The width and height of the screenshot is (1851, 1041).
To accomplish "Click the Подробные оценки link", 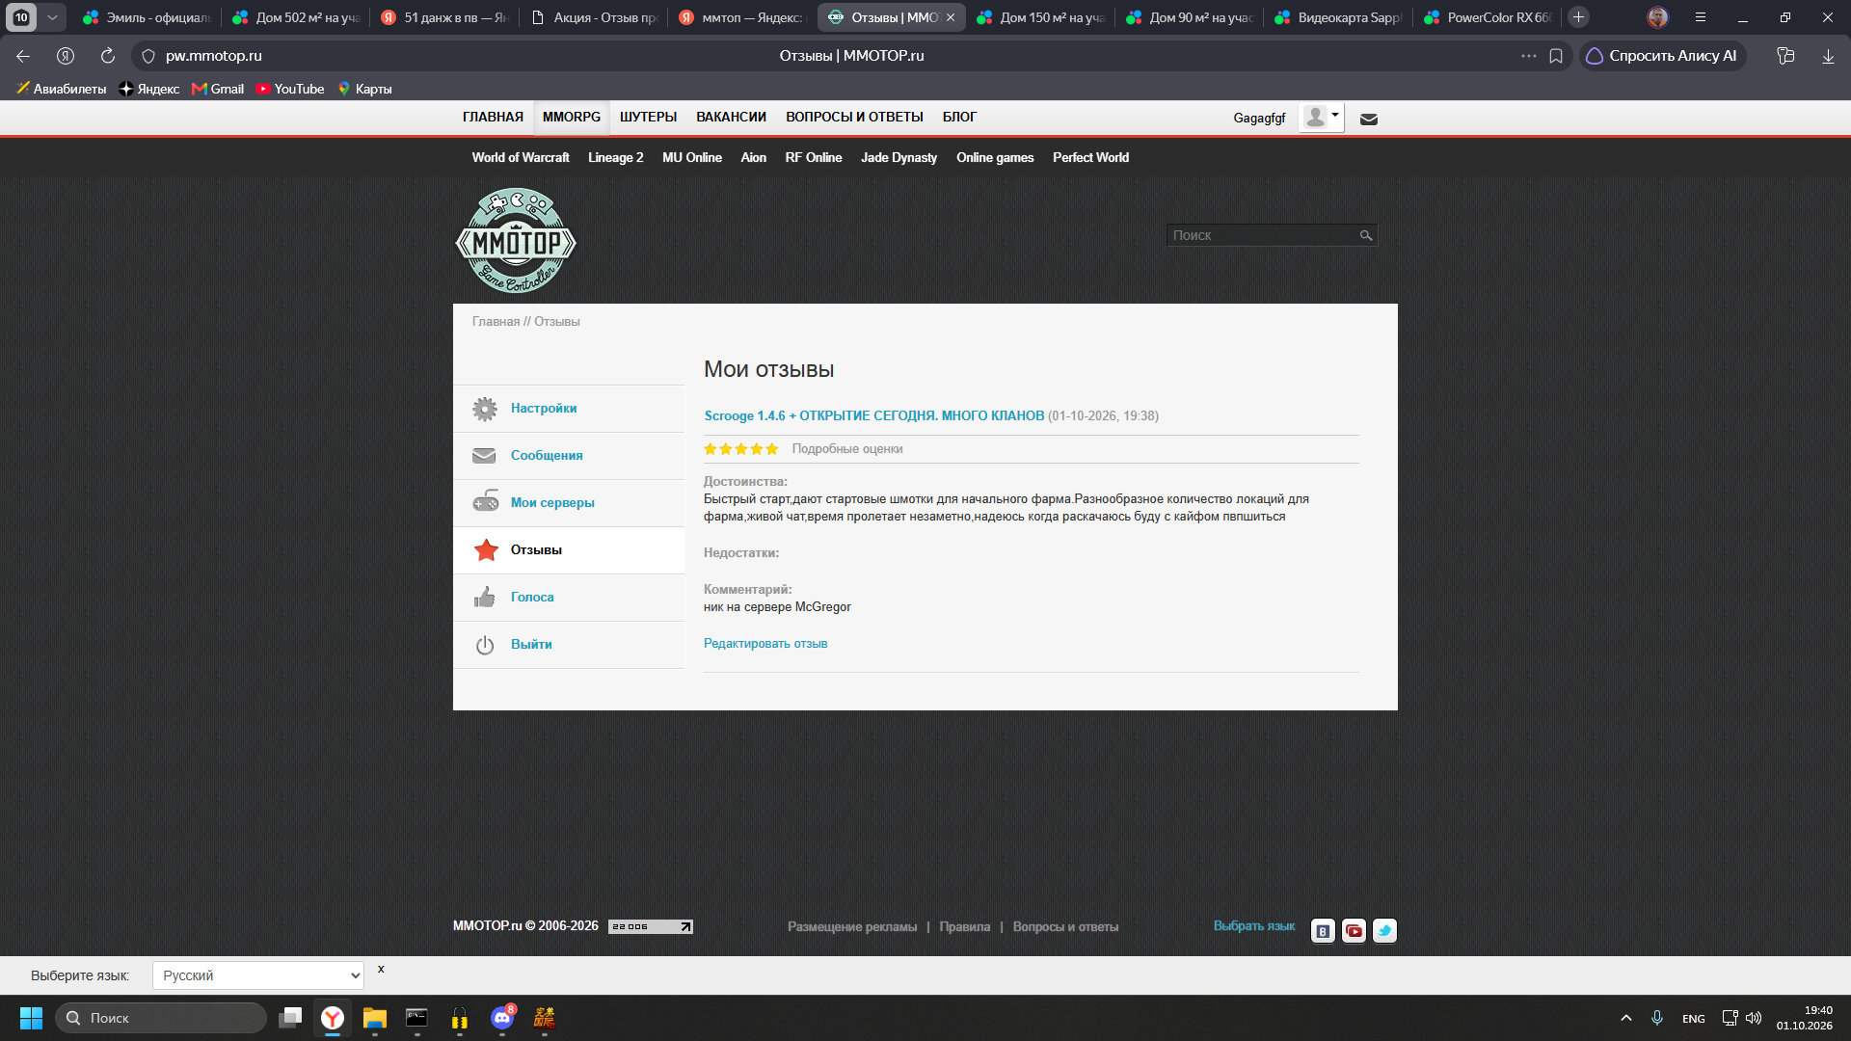I will (847, 449).
